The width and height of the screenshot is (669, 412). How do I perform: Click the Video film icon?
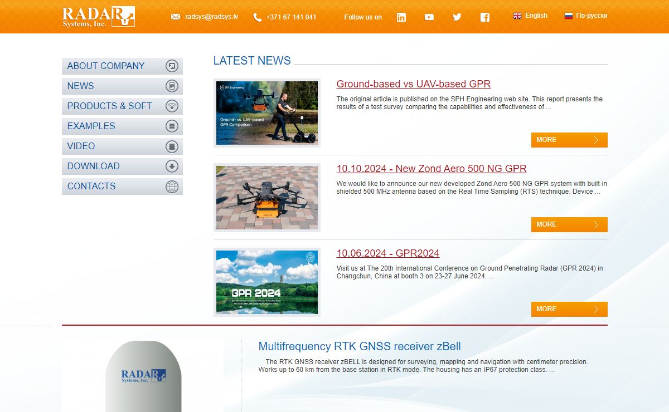[x=172, y=146]
